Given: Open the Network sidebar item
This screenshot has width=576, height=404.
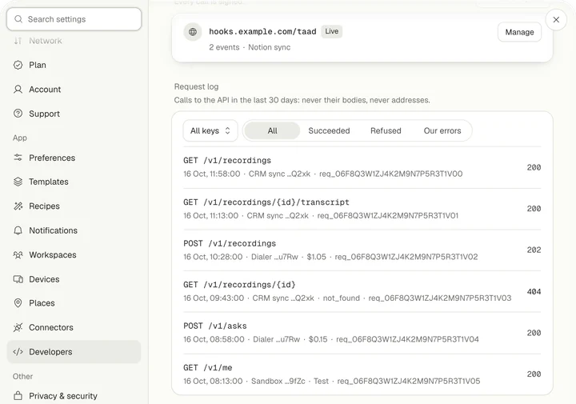Looking at the screenshot, I should coord(74,41).
